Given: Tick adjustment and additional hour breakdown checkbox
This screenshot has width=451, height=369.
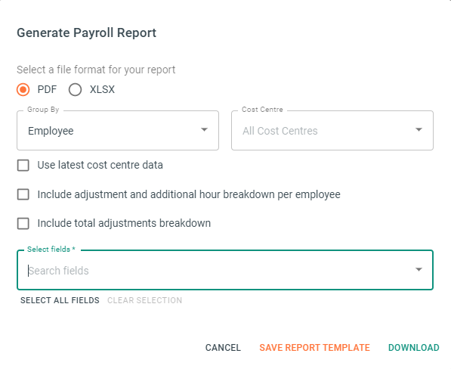Looking at the screenshot, I should pyautogui.click(x=23, y=194).
